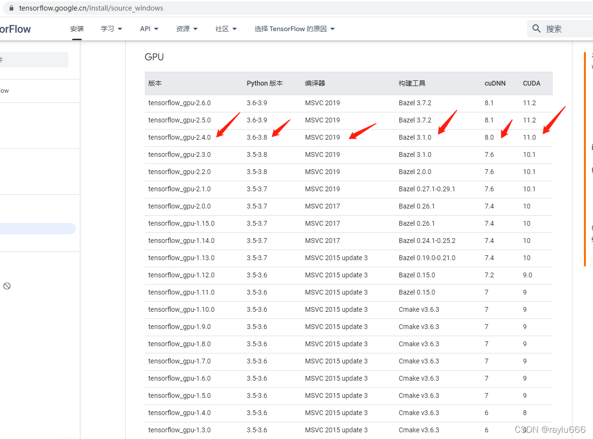Expand the 社区 navigation dropdown
The height and width of the screenshot is (439, 593).
click(x=226, y=29)
